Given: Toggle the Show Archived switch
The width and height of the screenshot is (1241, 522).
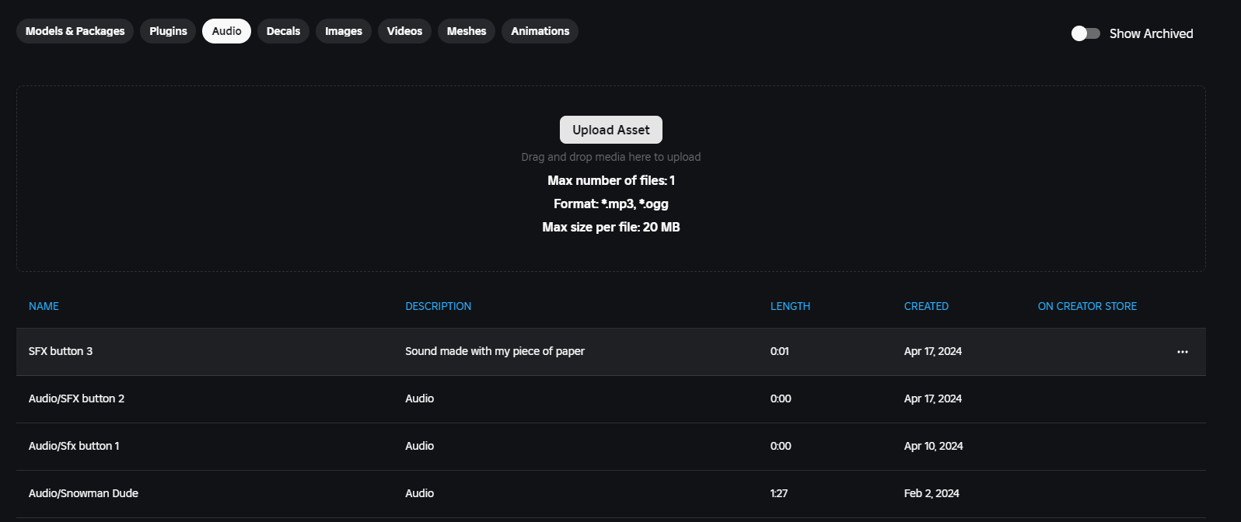Looking at the screenshot, I should [x=1085, y=33].
